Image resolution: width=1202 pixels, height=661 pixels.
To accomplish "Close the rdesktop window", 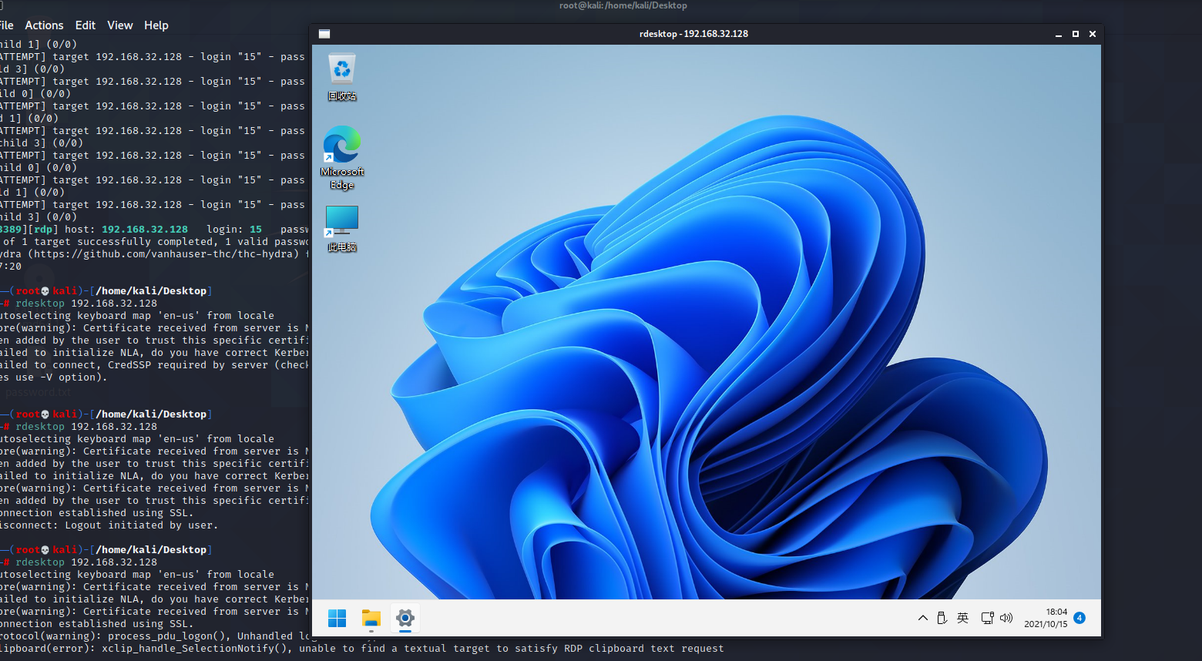I will [1093, 34].
